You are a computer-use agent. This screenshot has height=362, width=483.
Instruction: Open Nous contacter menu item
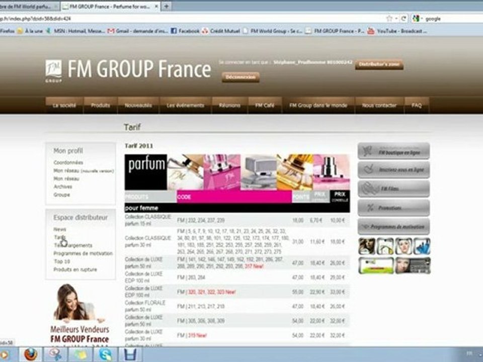click(379, 105)
